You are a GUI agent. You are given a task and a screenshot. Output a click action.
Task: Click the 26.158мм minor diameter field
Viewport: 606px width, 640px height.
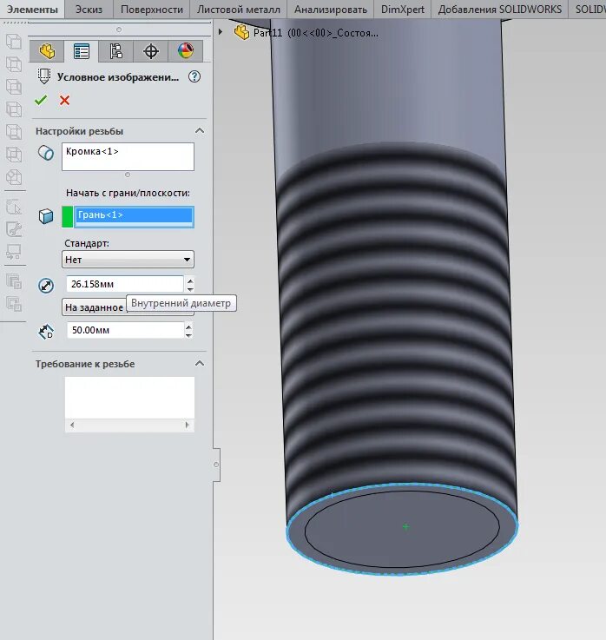pyautogui.click(x=125, y=284)
